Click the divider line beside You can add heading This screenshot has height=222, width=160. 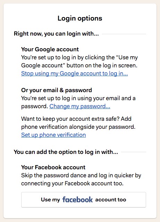[134, 152]
